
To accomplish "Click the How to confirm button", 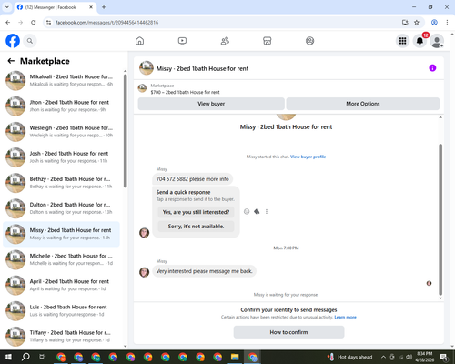I will coord(288,332).
